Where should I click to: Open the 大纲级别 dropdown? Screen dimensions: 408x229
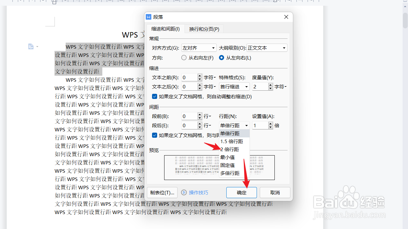pyautogui.click(x=267, y=48)
